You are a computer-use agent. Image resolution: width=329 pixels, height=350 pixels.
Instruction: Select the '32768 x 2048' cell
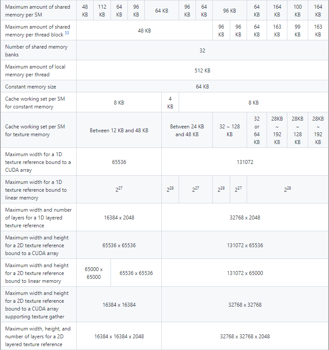coord(245,217)
